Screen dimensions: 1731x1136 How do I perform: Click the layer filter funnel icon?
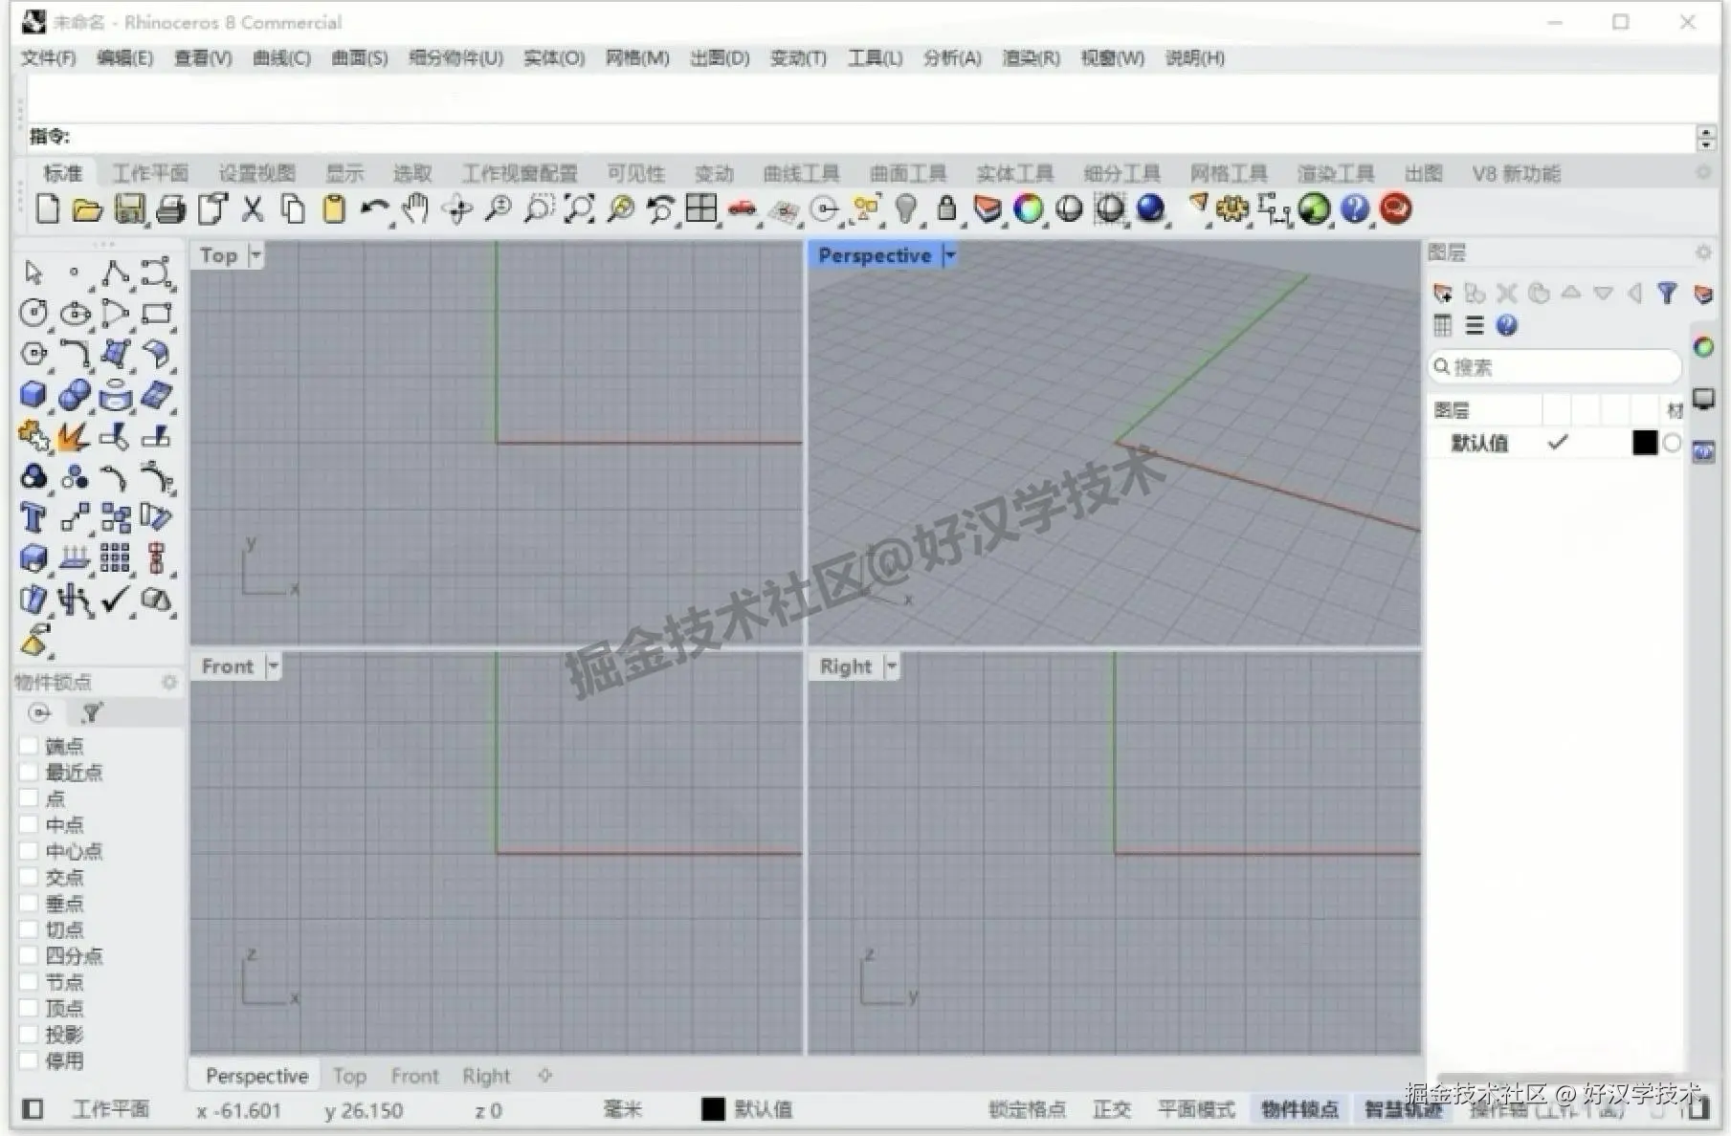point(1668,294)
